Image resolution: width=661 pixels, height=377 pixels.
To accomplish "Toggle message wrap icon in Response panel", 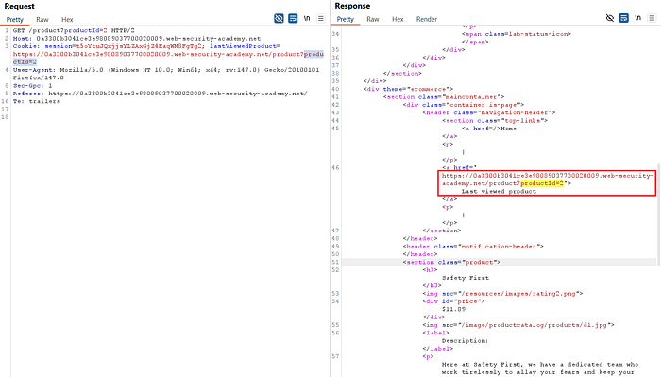I will (623, 18).
